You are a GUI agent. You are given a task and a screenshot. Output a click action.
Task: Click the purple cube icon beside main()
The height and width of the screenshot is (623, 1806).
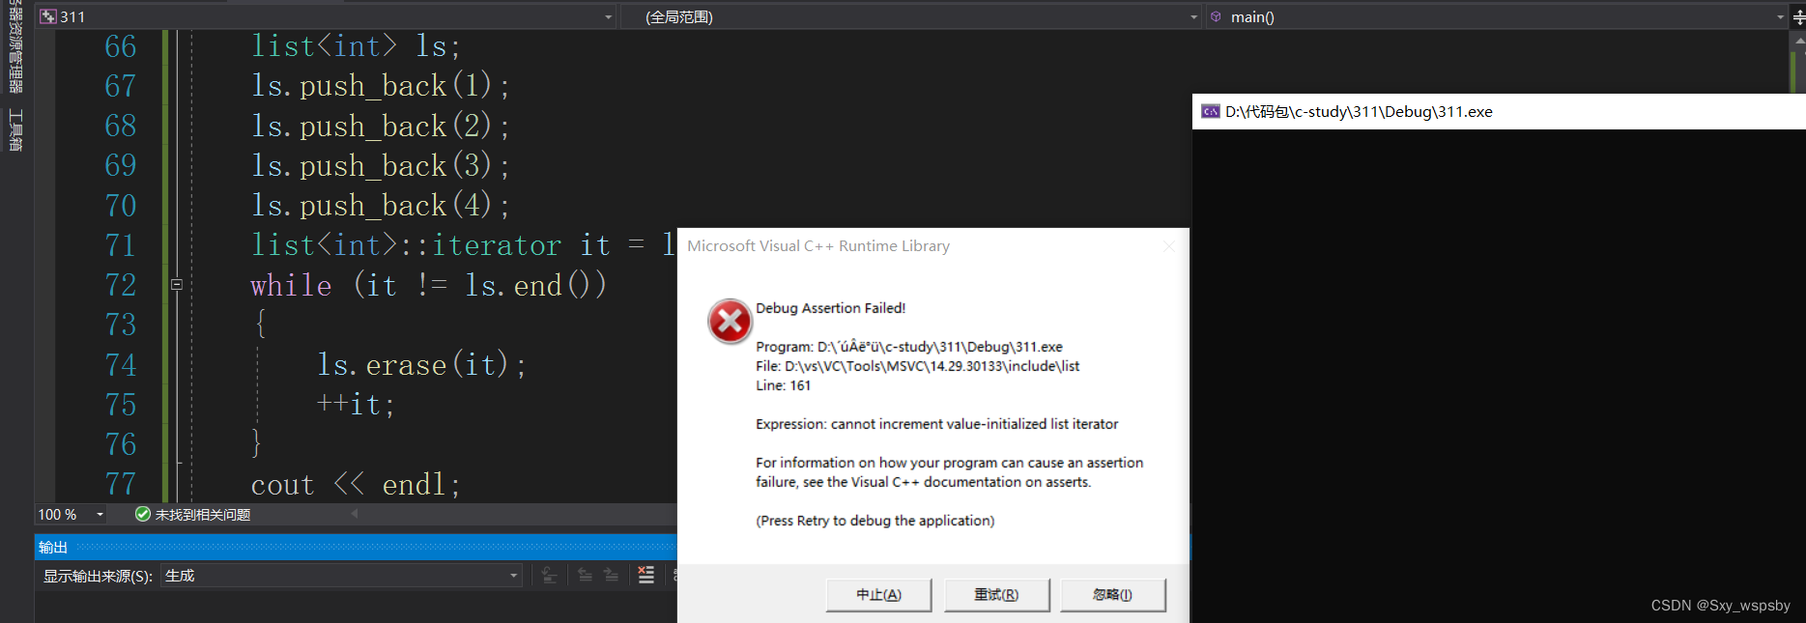pyautogui.click(x=1217, y=16)
